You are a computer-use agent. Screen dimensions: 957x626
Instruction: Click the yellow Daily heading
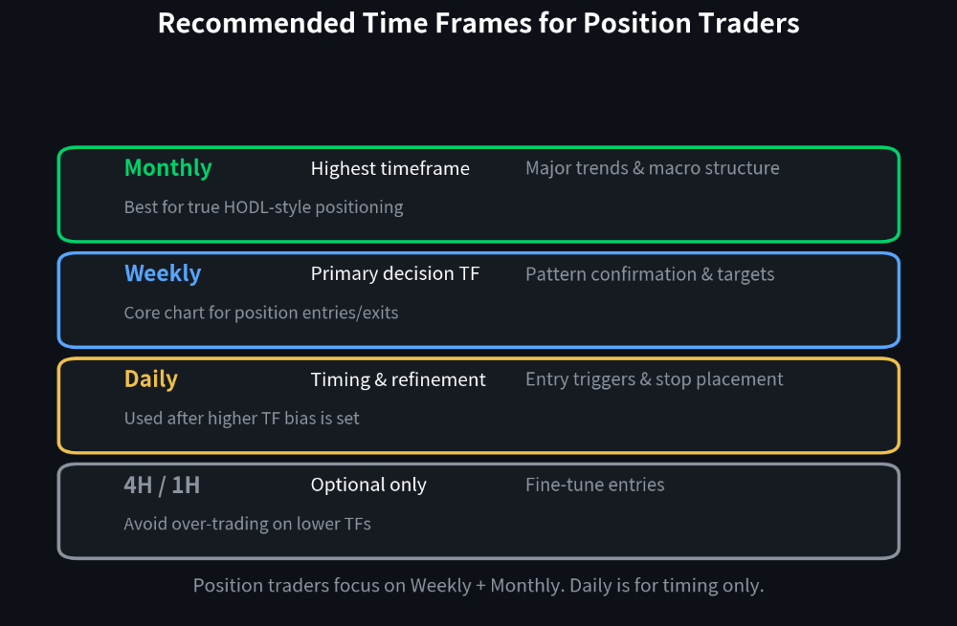point(151,379)
